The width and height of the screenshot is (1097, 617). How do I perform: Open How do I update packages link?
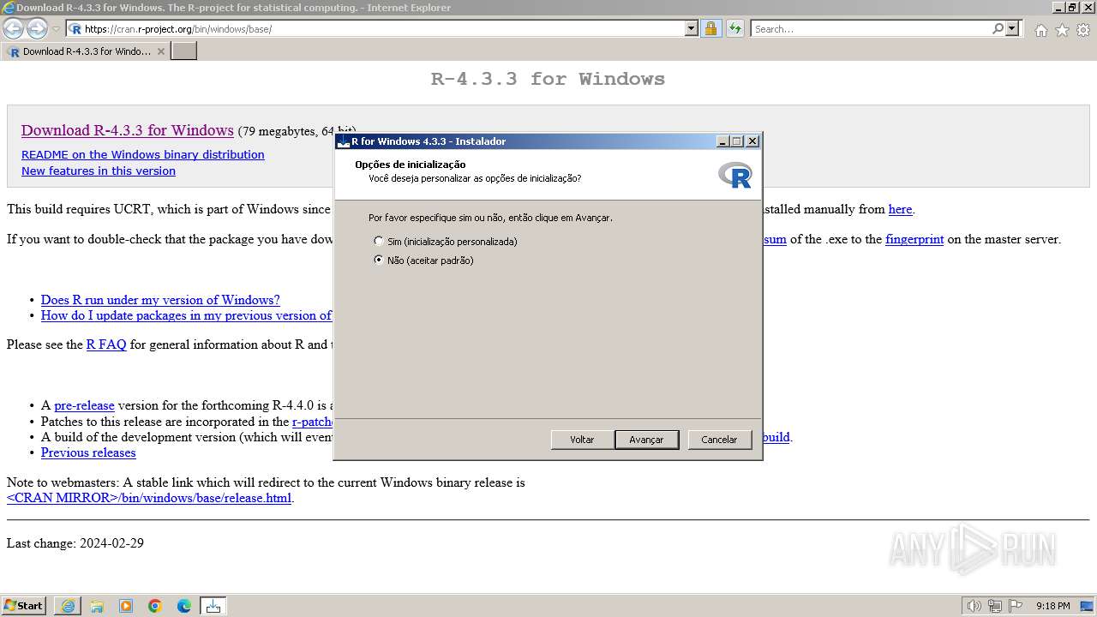point(187,315)
